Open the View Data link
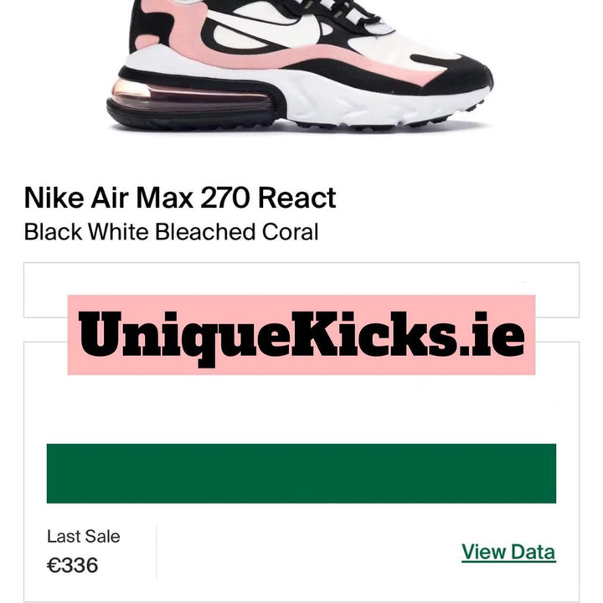603x603 pixels. click(508, 552)
